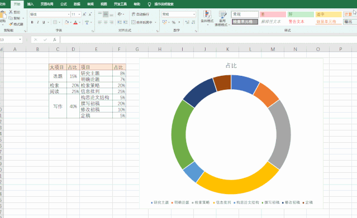357x218 pixels.
Task: Open the number format (常规) dropdown
Action: coord(194,14)
